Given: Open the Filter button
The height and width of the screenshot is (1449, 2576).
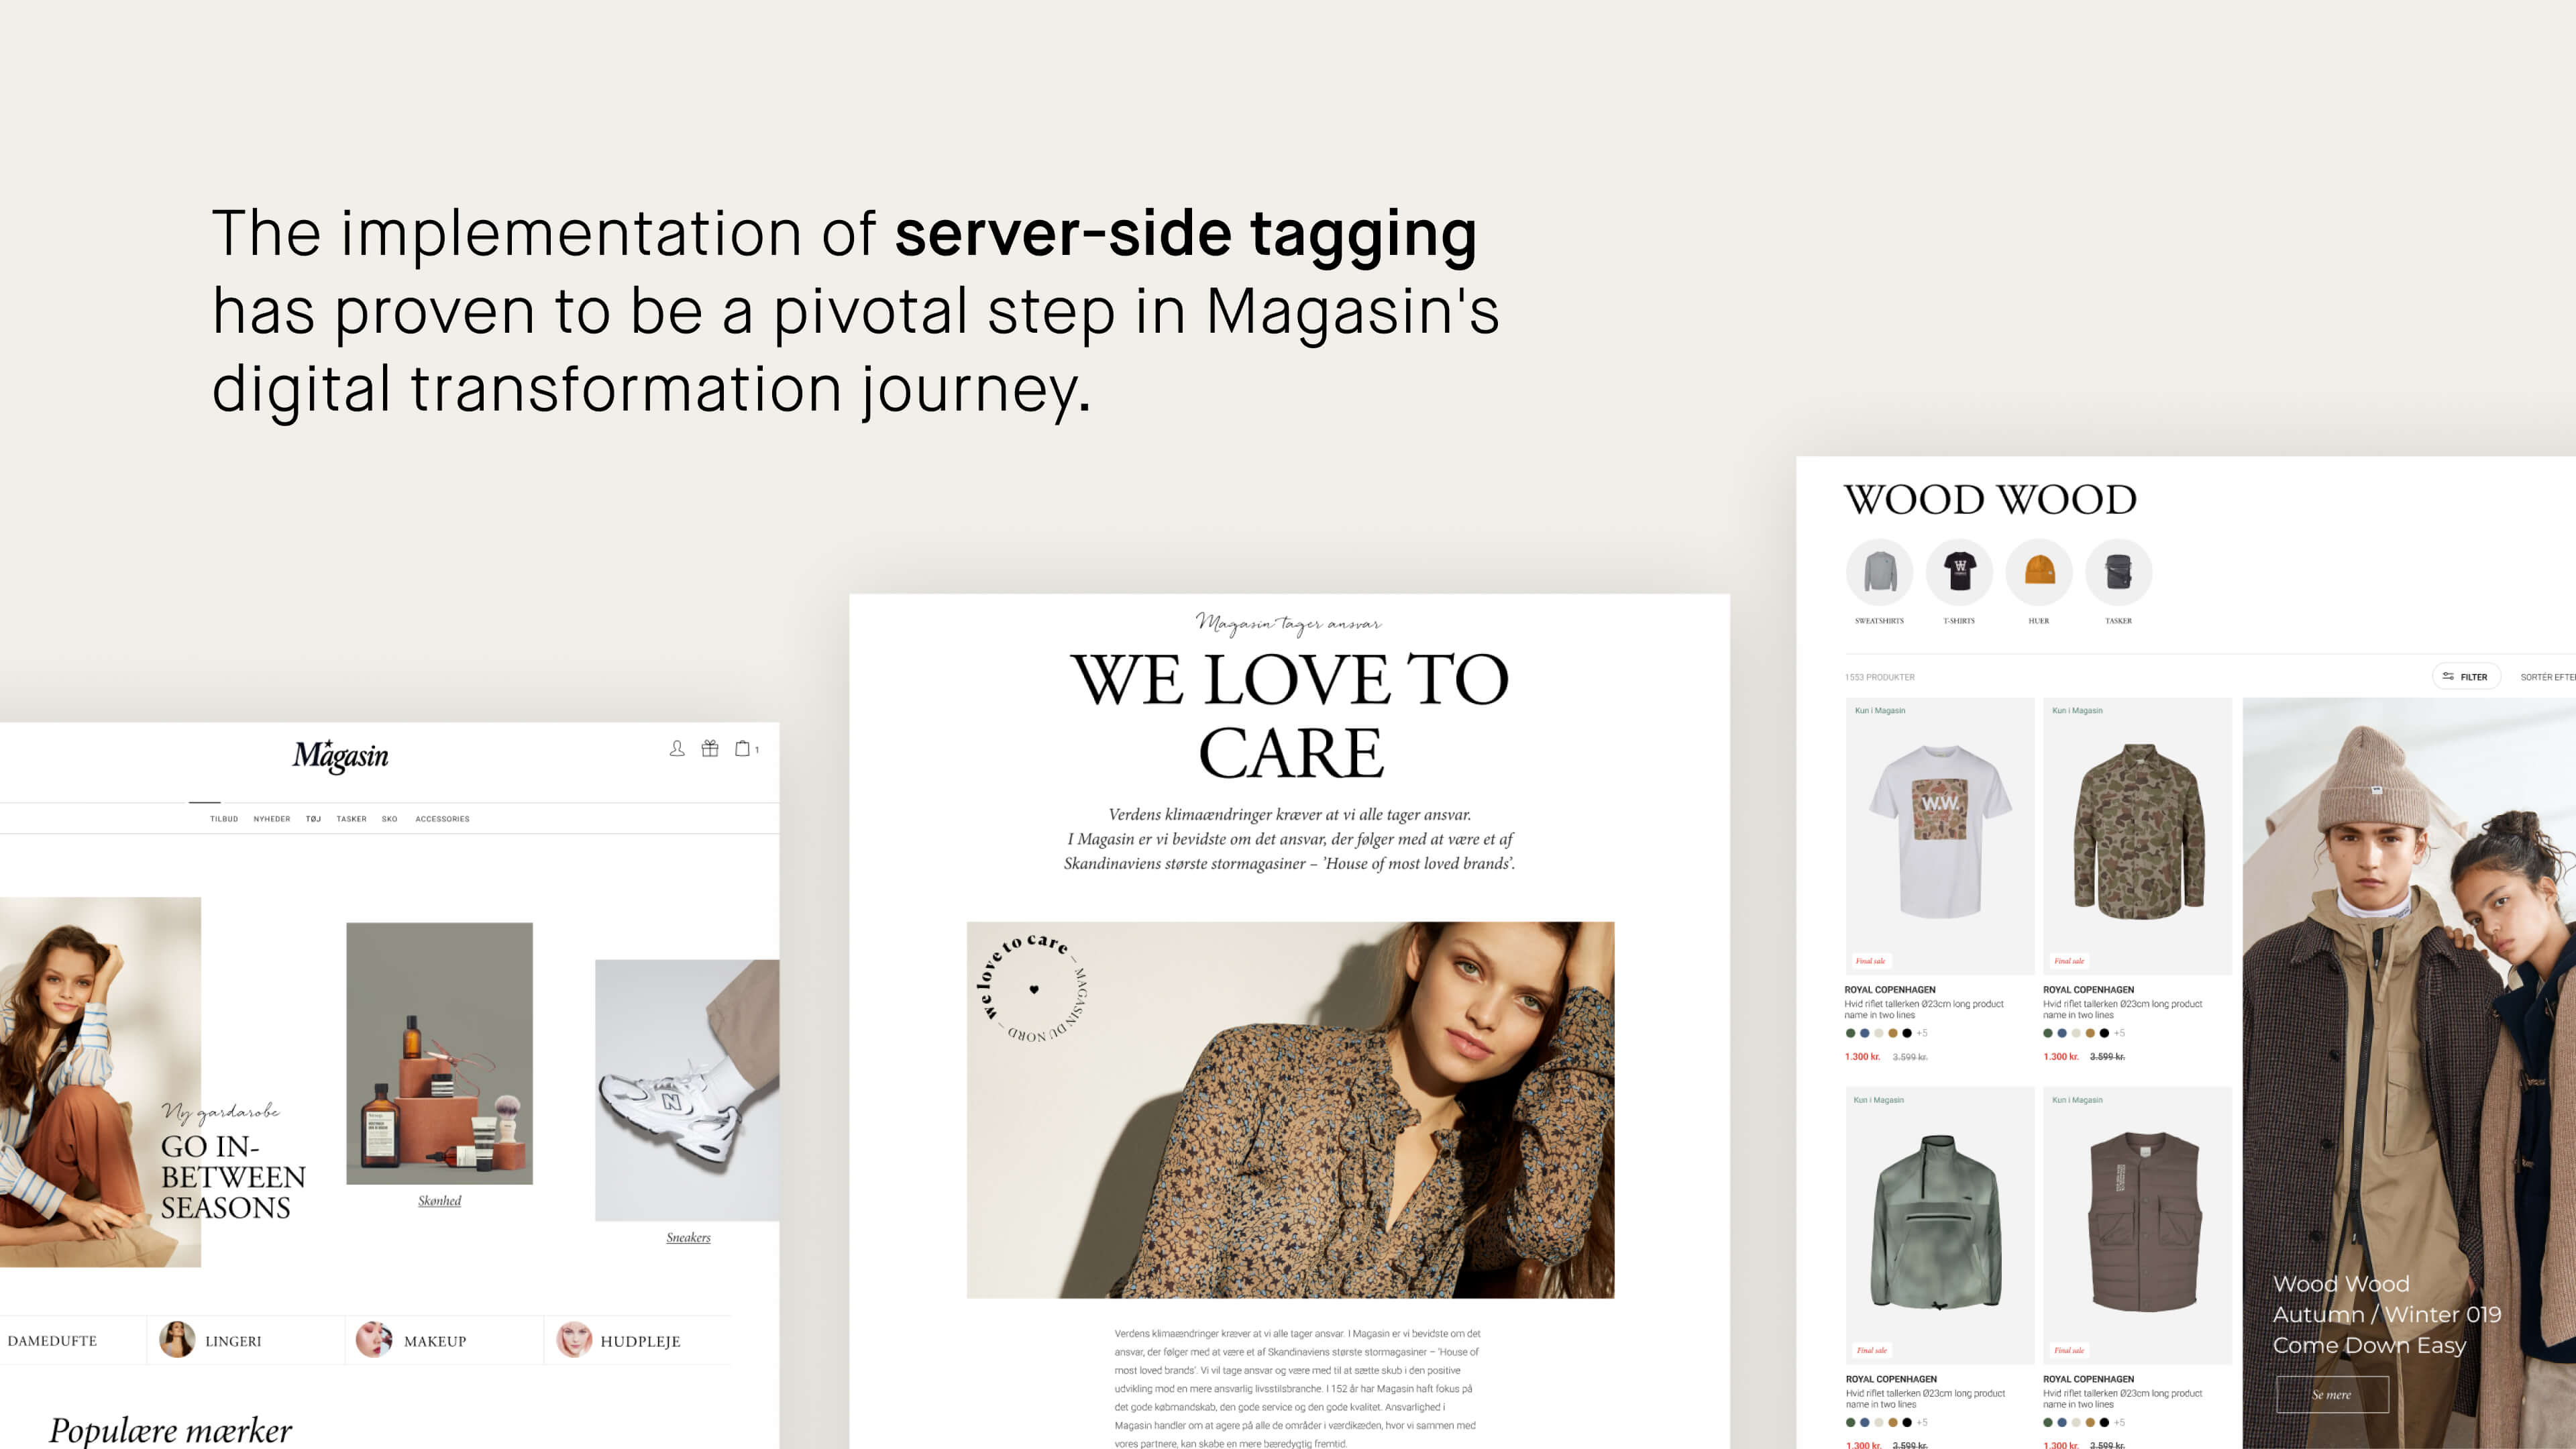Looking at the screenshot, I should [x=2466, y=677].
